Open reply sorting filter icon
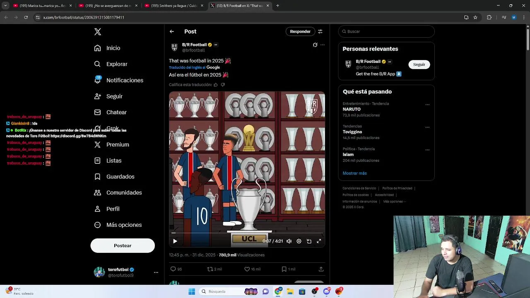Viewport: 530px width, 298px height. pos(320,31)
